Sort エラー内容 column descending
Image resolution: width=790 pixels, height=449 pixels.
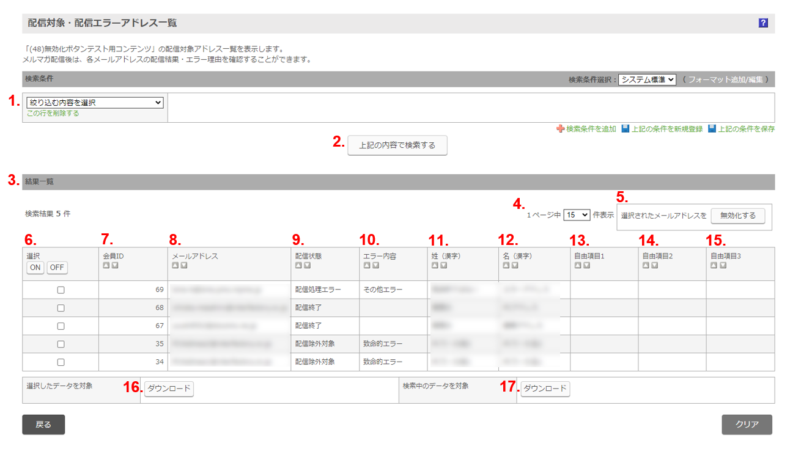375,266
